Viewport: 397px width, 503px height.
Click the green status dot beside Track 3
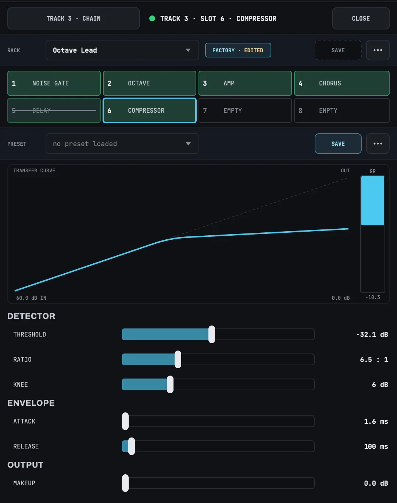point(152,18)
